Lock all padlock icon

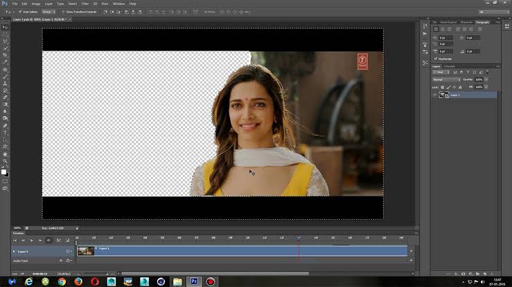click(460, 87)
